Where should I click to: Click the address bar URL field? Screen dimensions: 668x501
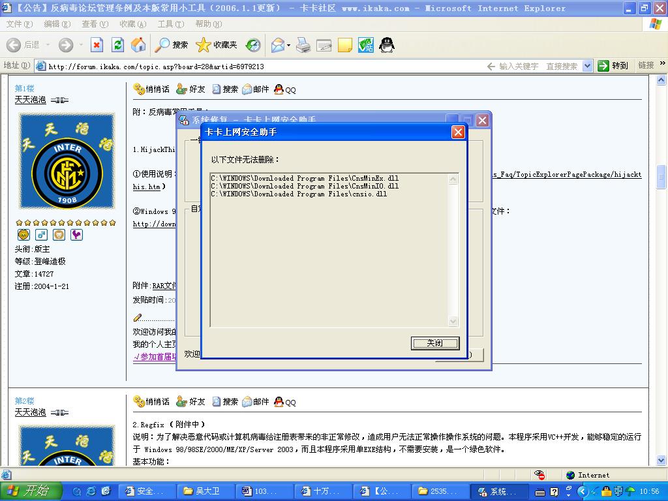(260, 66)
